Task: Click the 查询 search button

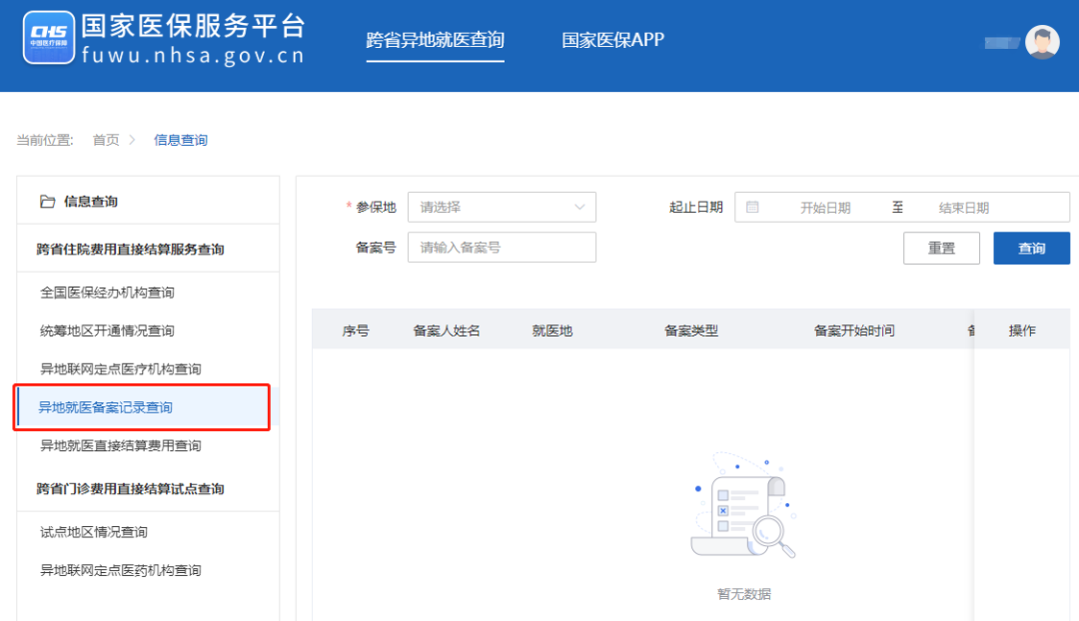Action: (x=1031, y=249)
